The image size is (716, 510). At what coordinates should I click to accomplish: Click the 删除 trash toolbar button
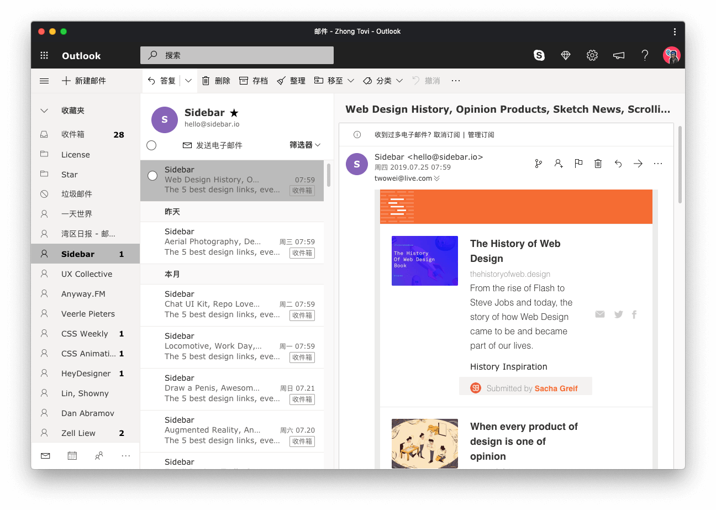[x=216, y=81]
